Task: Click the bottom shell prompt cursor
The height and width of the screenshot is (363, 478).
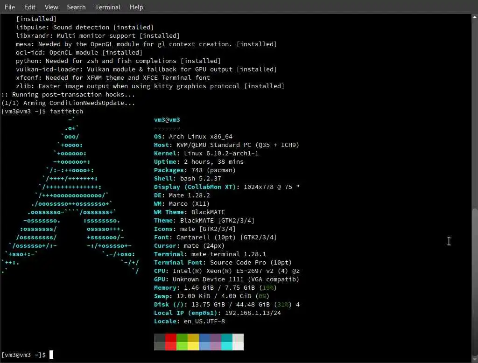Action: [51, 355]
